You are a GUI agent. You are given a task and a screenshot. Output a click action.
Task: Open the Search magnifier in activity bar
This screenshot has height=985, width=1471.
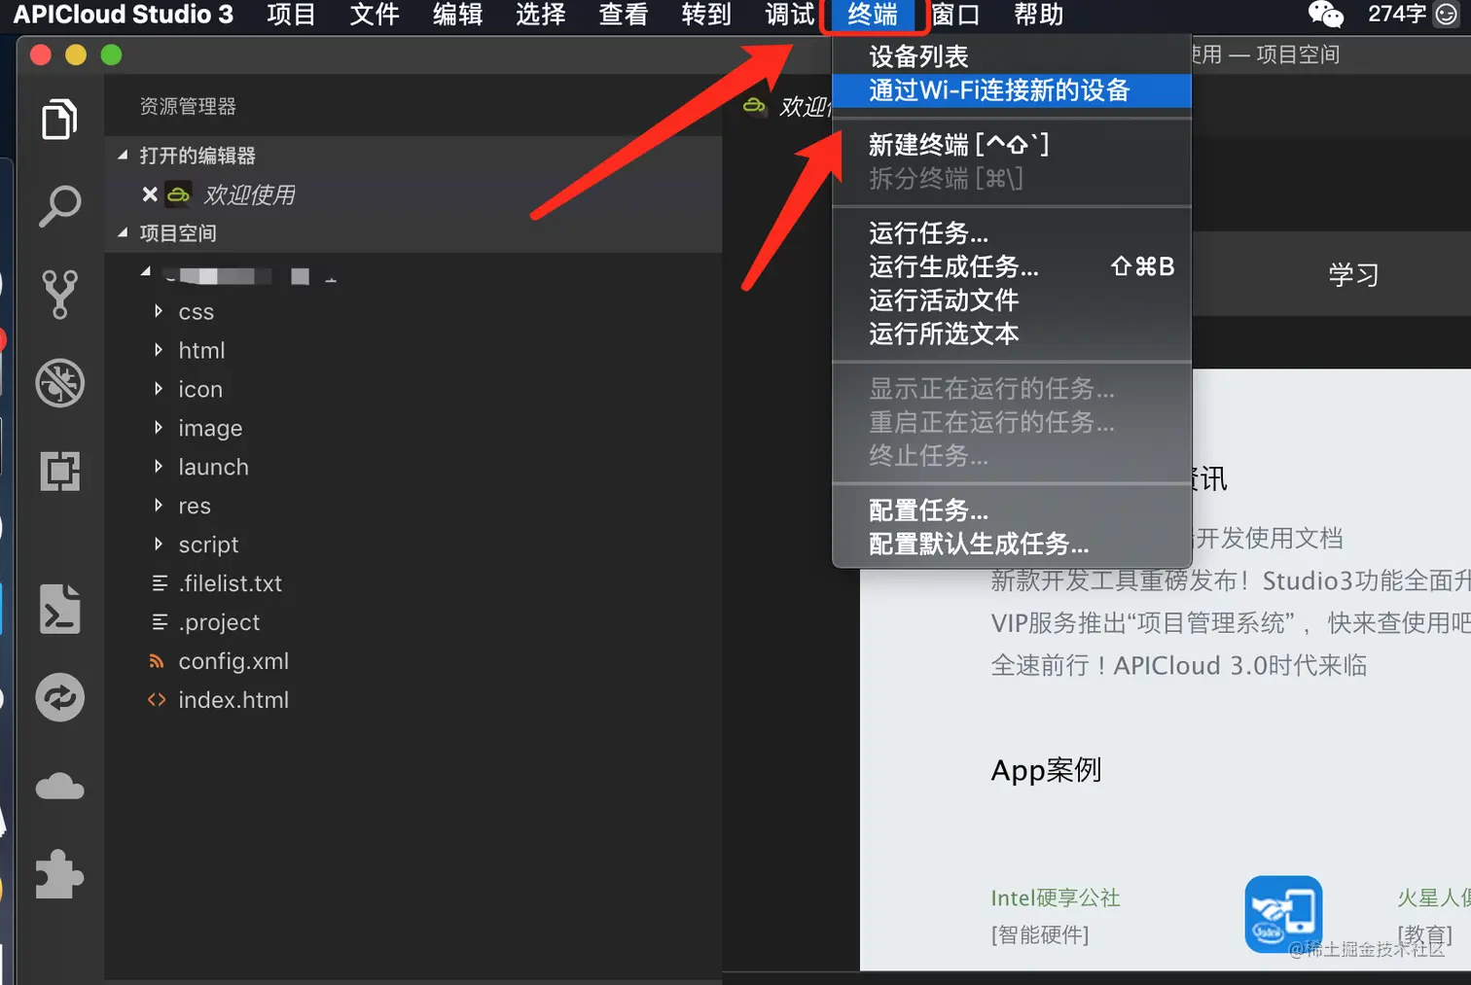(59, 206)
